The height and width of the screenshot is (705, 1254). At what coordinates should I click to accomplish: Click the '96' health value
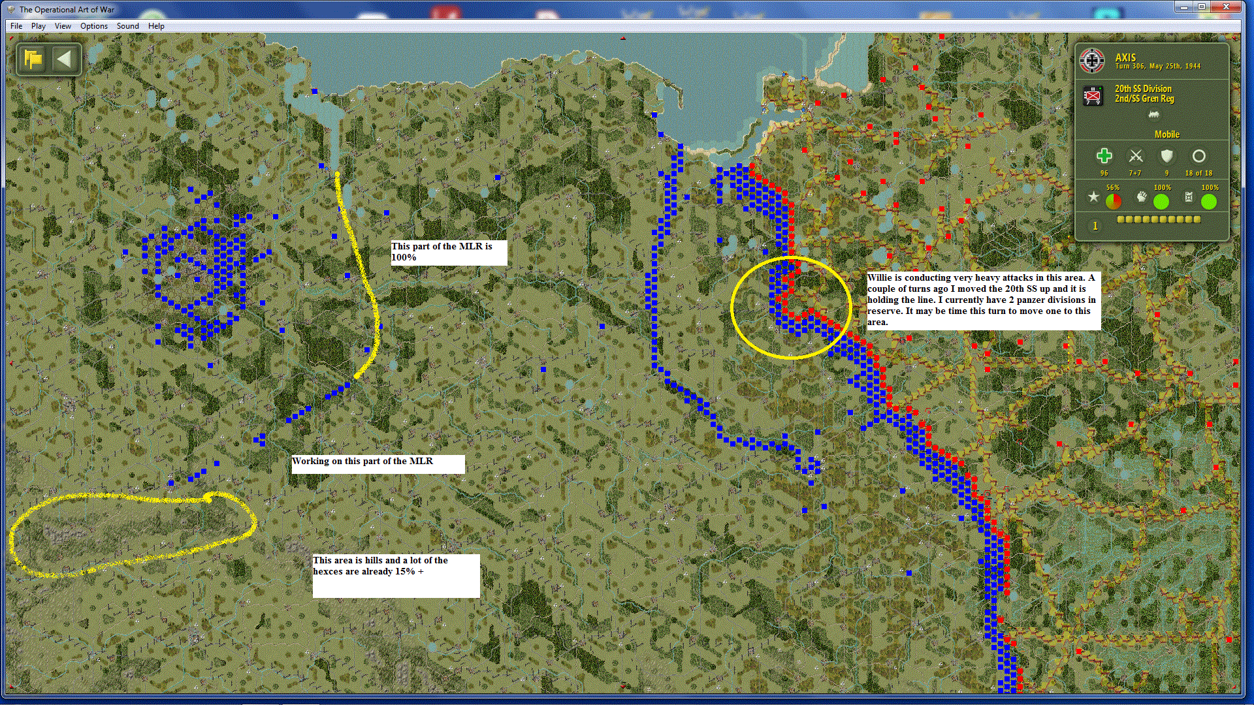[1104, 174]
